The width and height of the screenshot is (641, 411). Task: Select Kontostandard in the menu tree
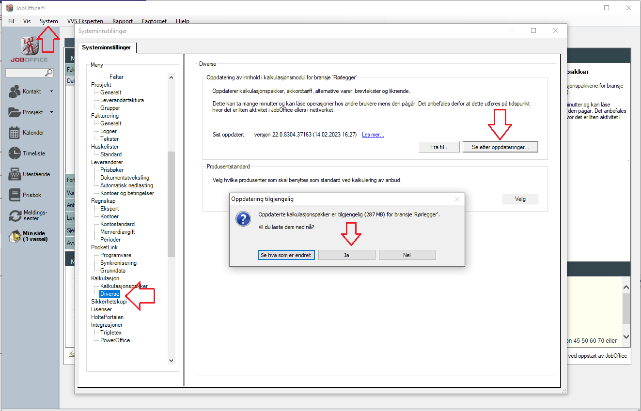click(x=117, y=224)
